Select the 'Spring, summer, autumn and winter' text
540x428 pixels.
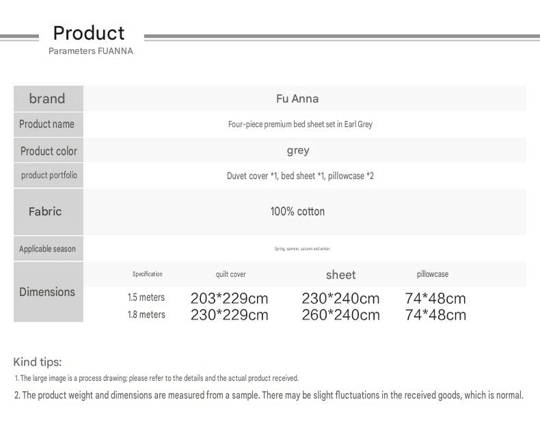coord(302,248)
